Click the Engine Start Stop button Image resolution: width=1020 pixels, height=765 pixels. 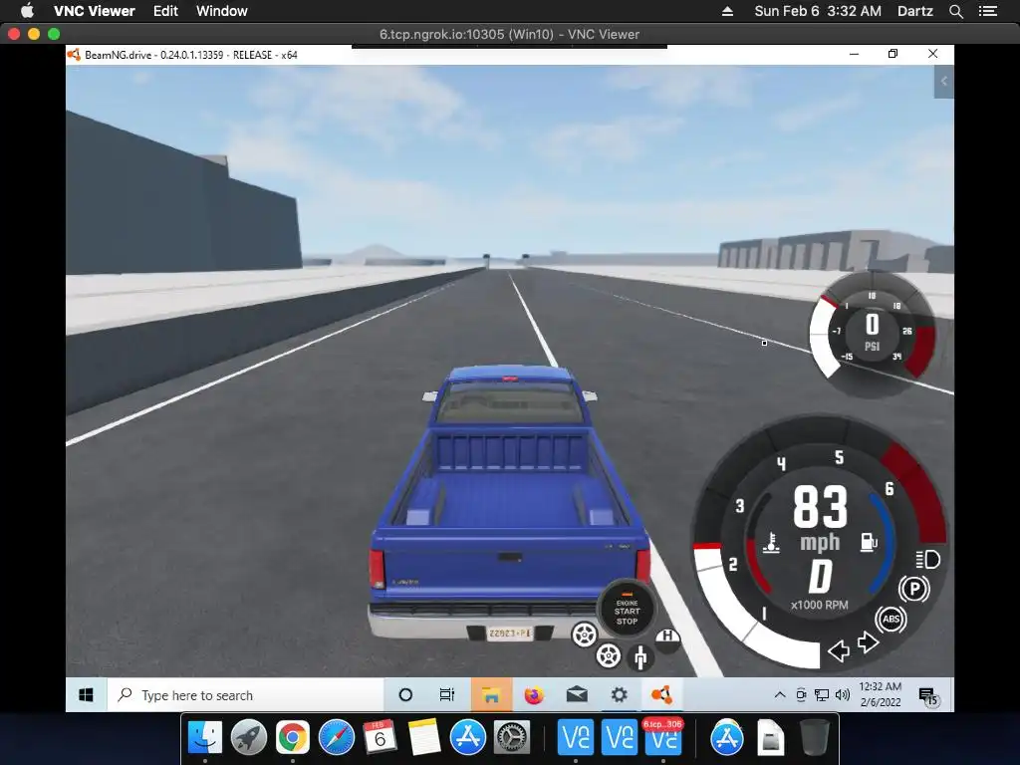pos(627,611)
